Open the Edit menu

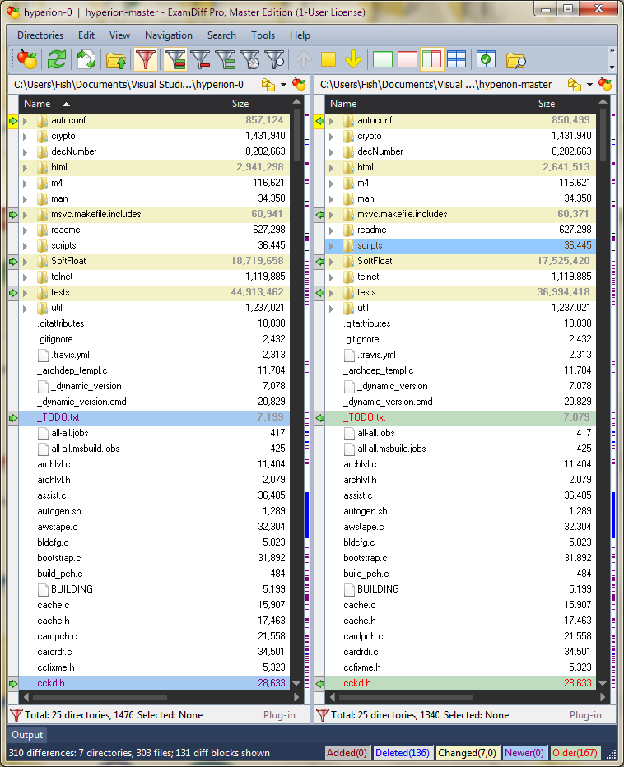coord(86,35)
